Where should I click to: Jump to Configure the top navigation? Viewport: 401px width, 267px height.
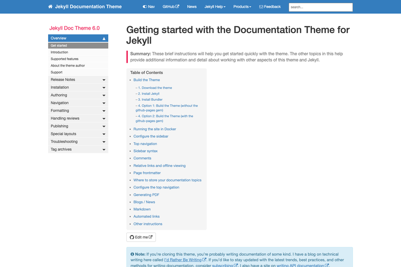pyautogui.click(x=156, y=187)
